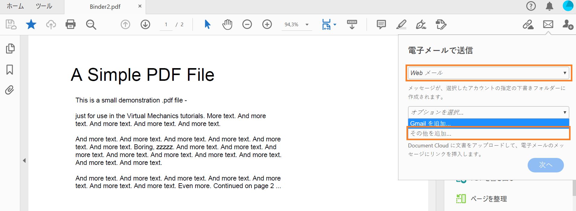Open the zoom percentage dropdown
The image size is (576, 211).
(x=307, y=24)
